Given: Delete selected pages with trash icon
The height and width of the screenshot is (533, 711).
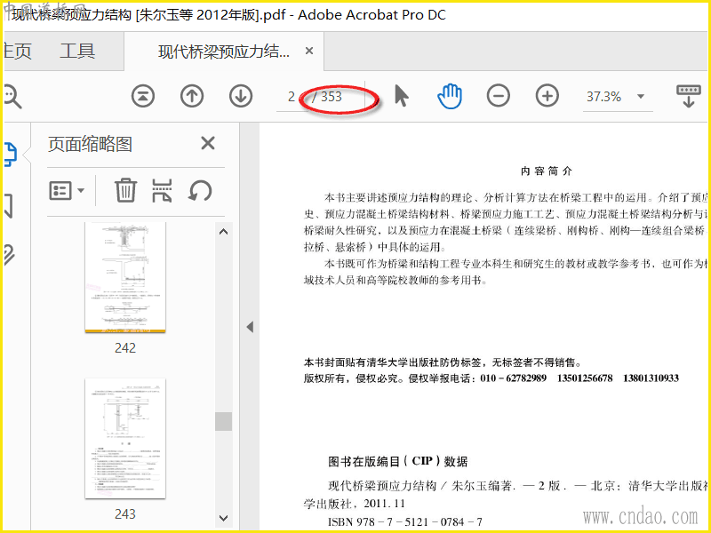Looking at the screenshot, I should pos(125,190).
